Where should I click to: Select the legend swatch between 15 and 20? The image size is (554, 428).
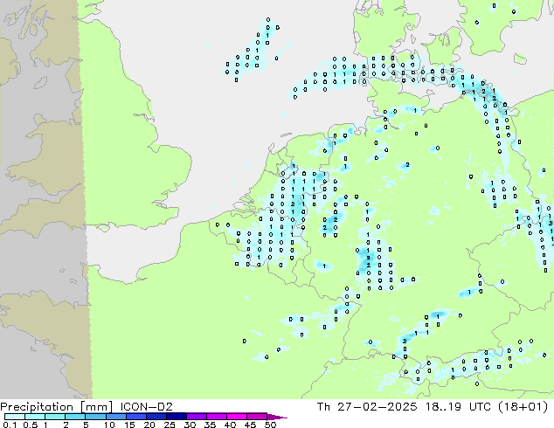click(136, 417)
